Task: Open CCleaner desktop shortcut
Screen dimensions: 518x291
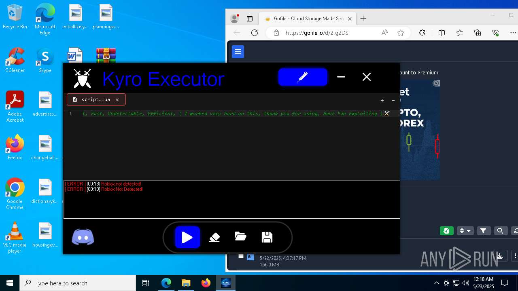Action: (x=15, y=60)
